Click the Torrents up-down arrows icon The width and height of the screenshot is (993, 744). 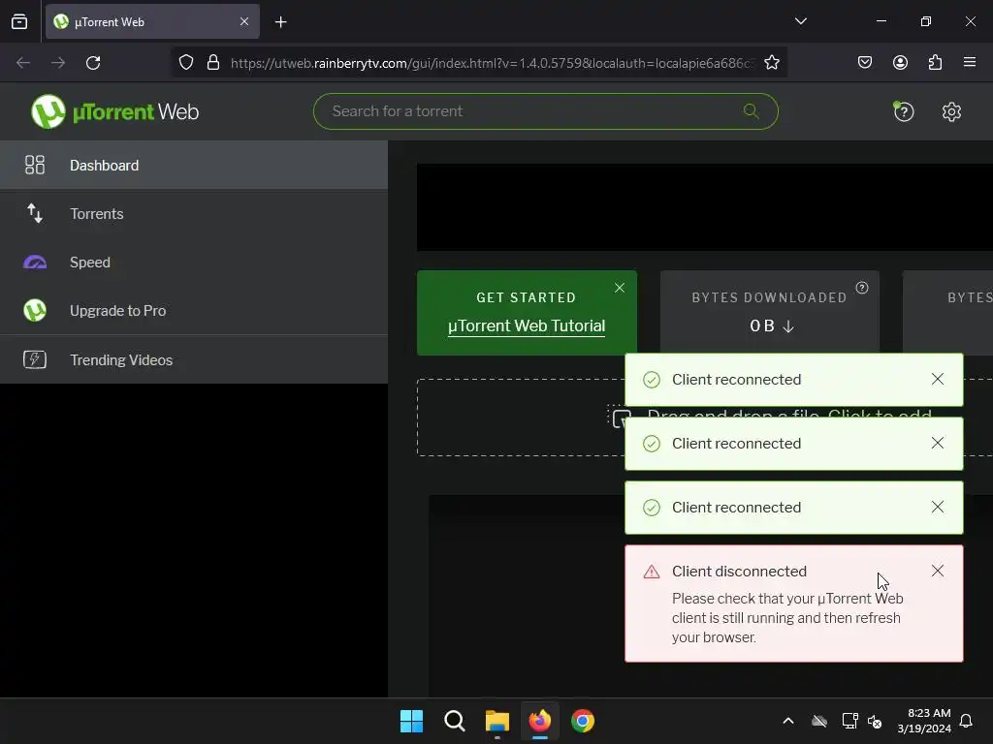(35, 213)
